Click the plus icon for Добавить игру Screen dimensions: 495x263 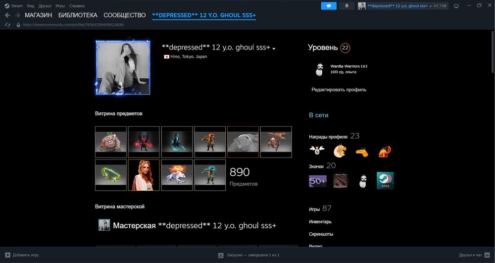pos(8,255)
